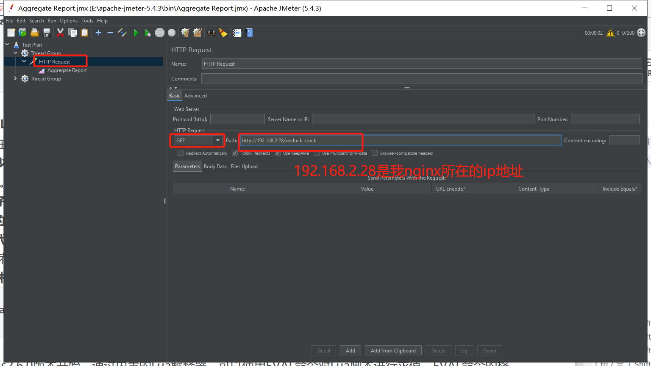This screenshot has width=651, height=366.
Task: Open Help with question mark icon
Action: click(249, 33)
